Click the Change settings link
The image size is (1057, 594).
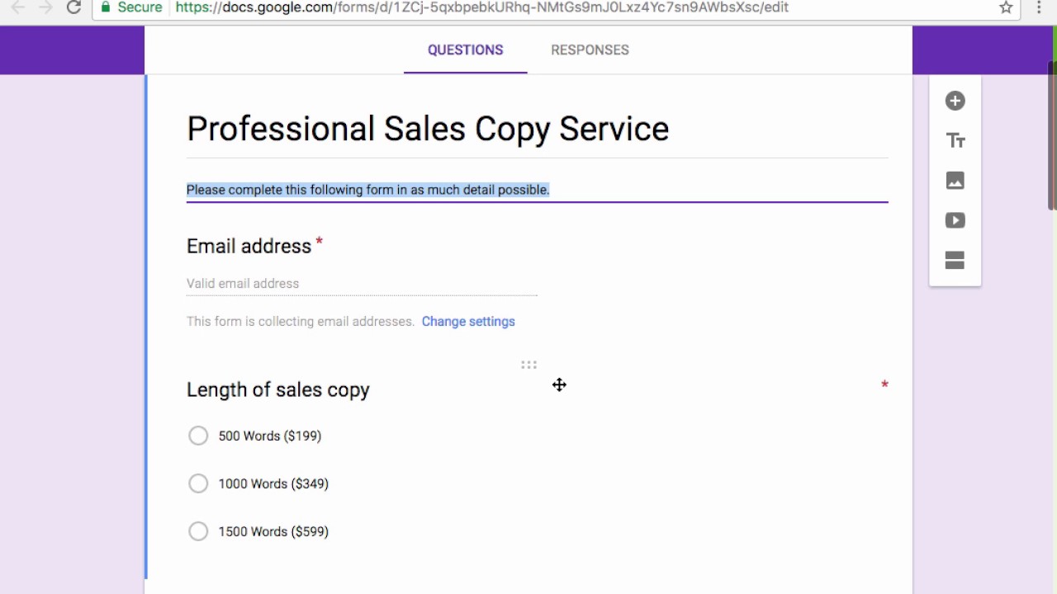click(468, 322)
